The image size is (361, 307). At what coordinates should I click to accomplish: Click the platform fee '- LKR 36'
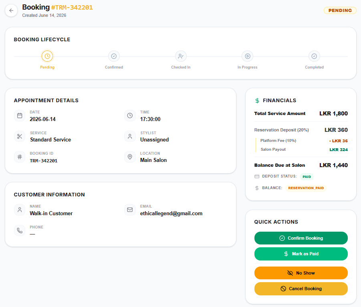point(339,141)
